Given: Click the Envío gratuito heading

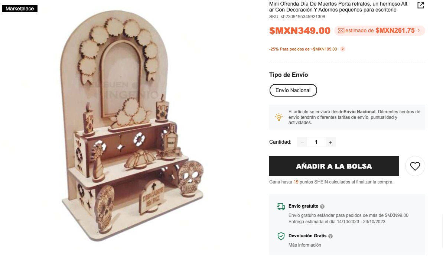Looking at the screenshot, I should tap(303, 206).
